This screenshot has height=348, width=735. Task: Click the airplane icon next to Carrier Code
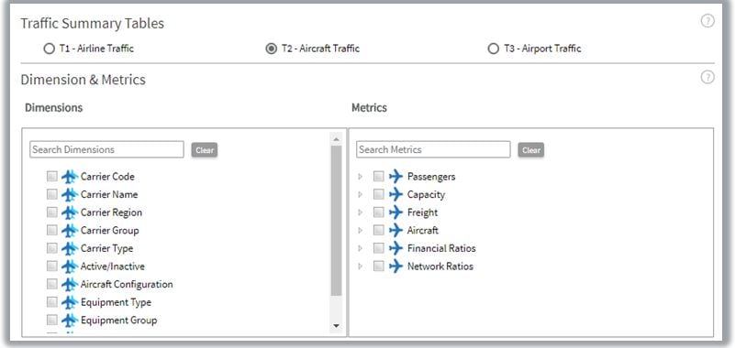click(x=70, y=177)
